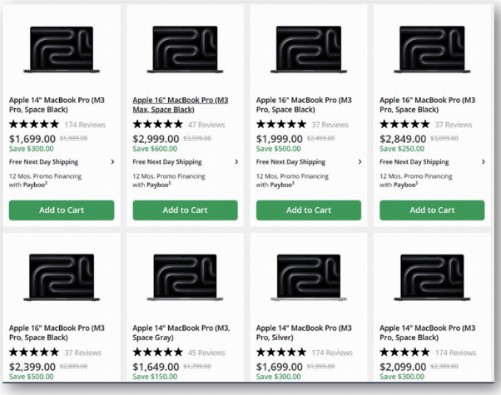Open 174 Reviews on the Silver MacBook
The height and width of the screenshot is (395, 501).
click(x=332, y=353)
